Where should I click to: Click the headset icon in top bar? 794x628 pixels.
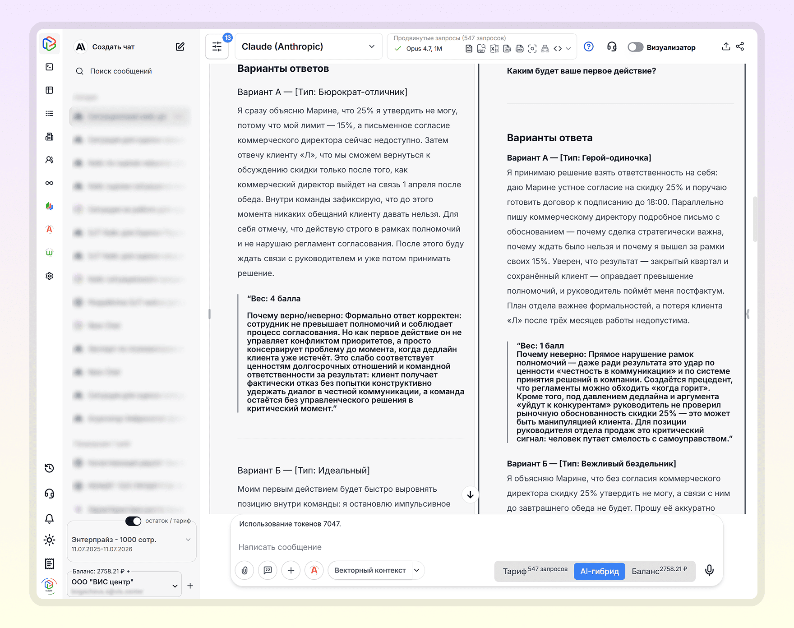pyautogui.click(x=612, y=46)
